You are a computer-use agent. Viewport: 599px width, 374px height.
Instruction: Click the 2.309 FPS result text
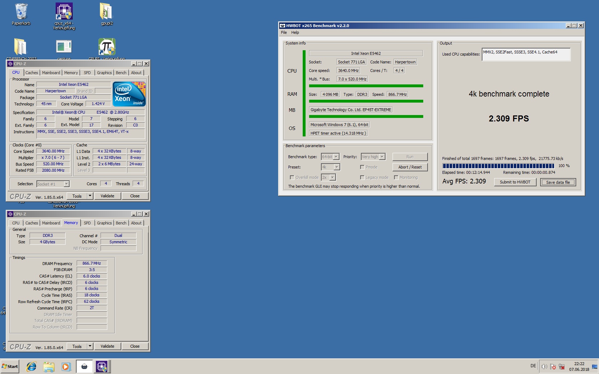point(509,119)
